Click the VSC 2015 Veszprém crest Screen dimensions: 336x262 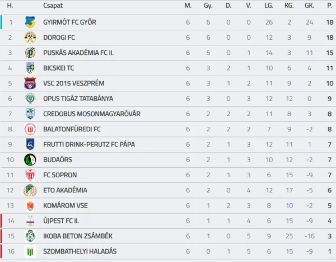(30, 84)
